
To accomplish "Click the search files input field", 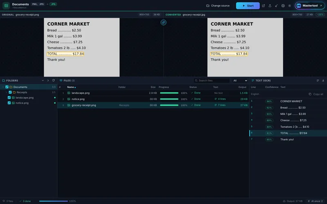I will (211, 80).
